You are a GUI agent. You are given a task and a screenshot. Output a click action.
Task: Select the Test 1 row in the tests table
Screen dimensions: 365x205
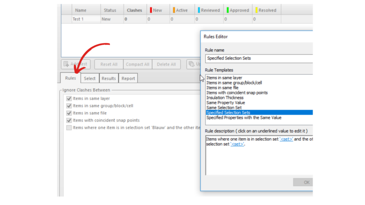[x=85, y=19]
